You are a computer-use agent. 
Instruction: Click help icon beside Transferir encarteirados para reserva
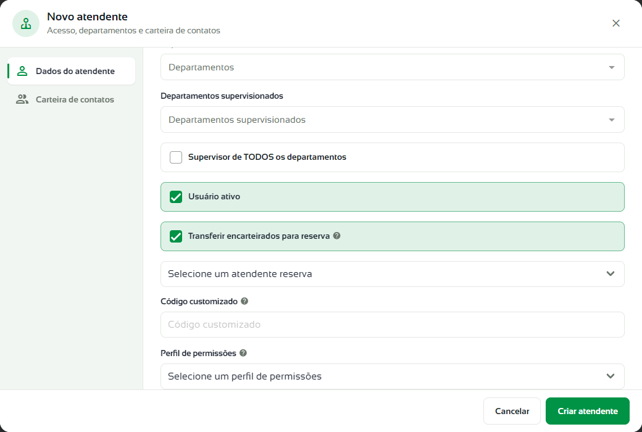(x=336, y=236)
